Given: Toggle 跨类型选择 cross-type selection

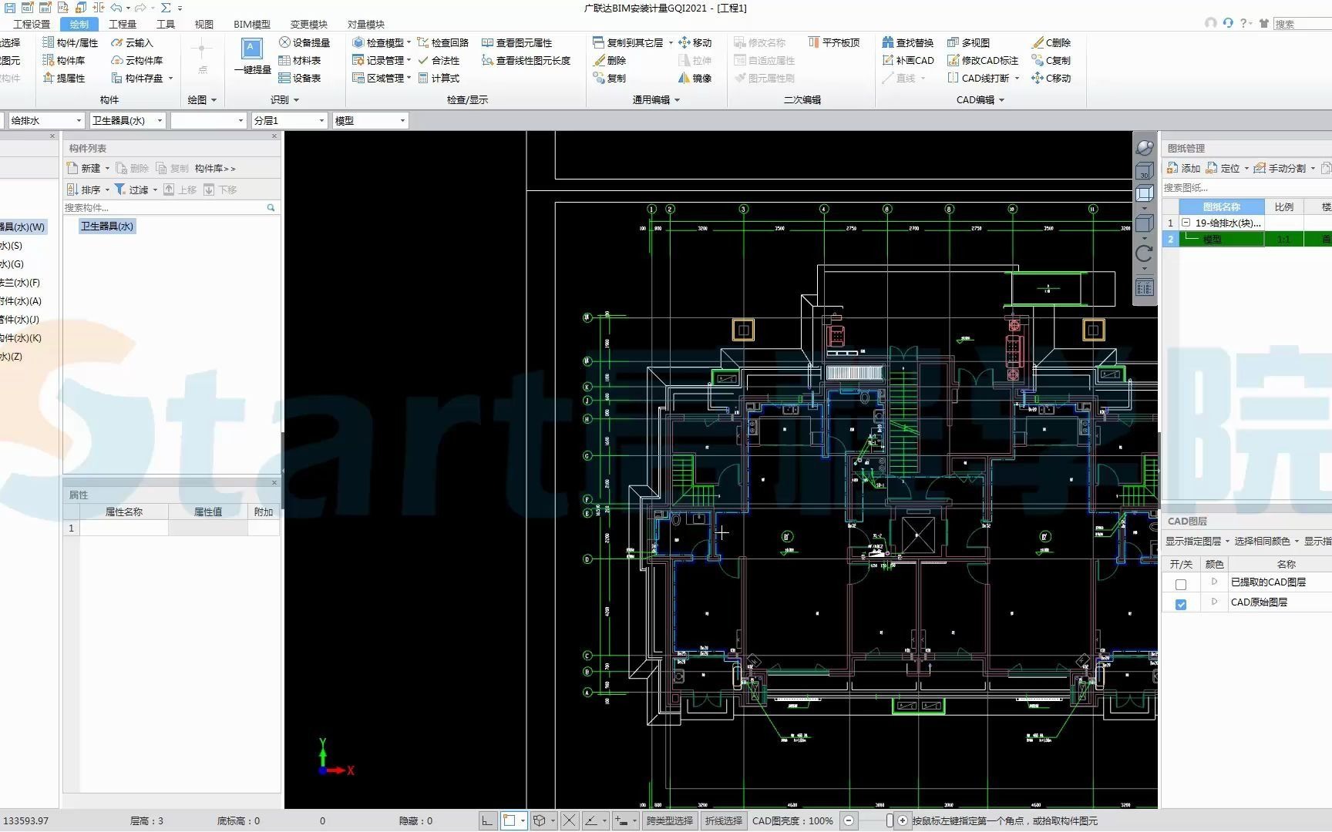Looking at the screenshot, I should tap(669, 821).
